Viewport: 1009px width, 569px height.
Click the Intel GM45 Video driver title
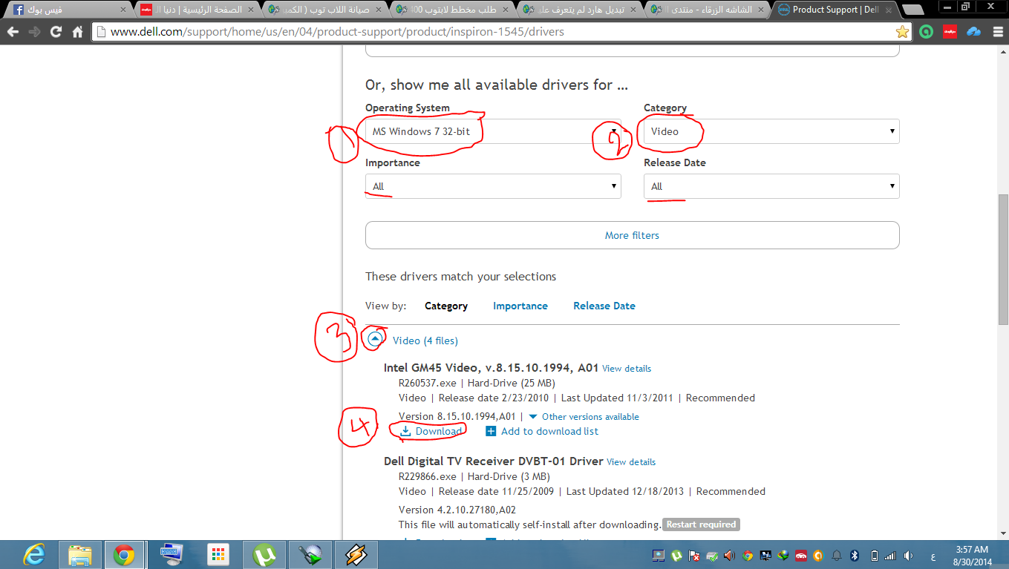click(x=491, y=367)
